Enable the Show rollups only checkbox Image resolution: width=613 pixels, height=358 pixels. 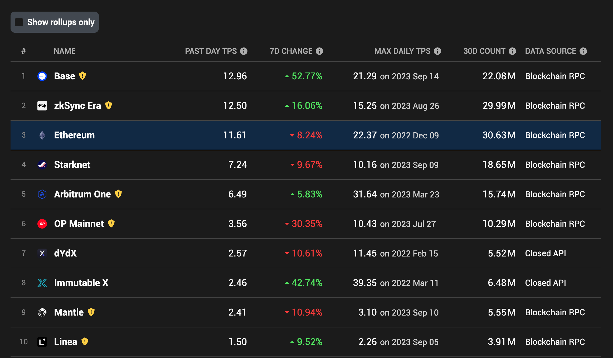19,22
